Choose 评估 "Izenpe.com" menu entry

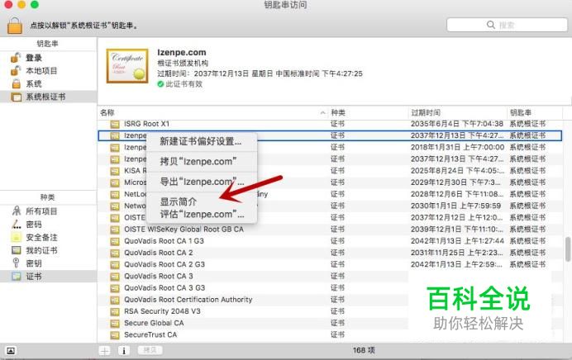[x=202, y=214]
